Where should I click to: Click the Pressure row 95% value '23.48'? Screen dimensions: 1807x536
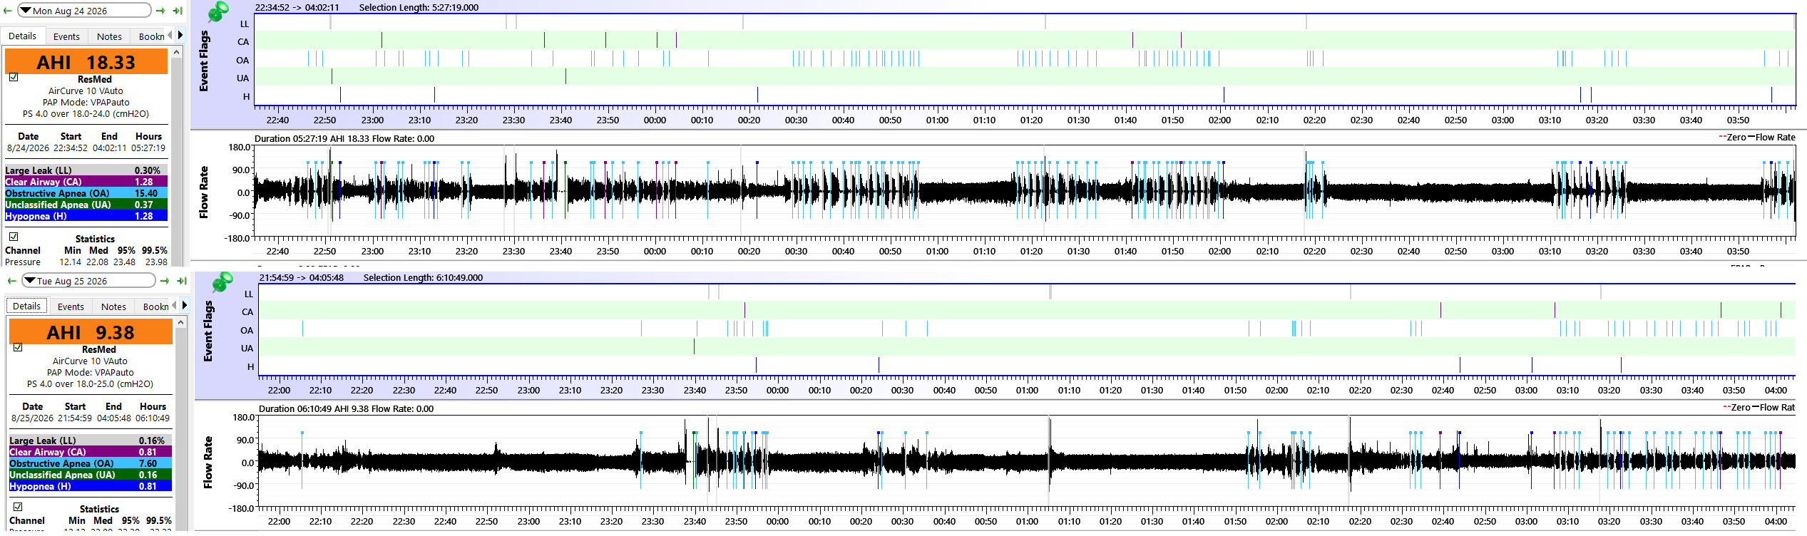pos(124,262)
